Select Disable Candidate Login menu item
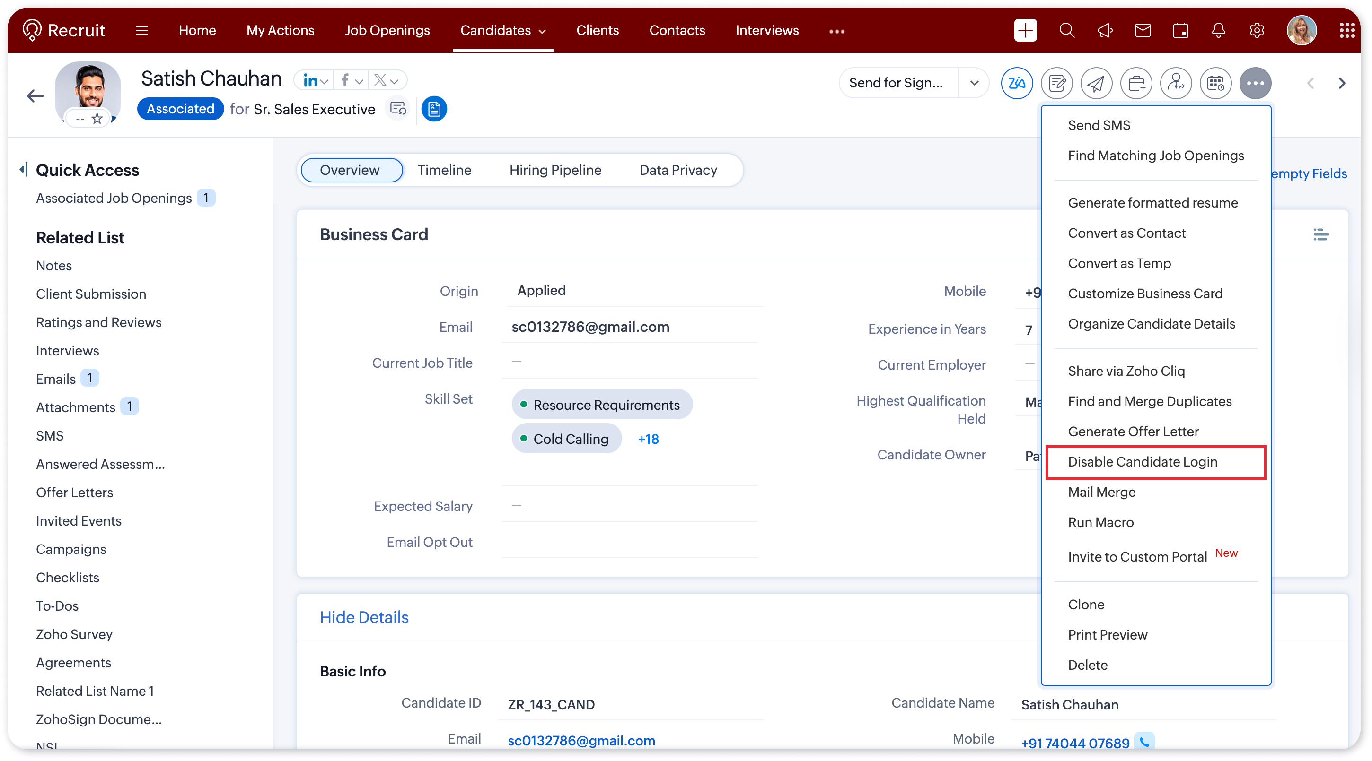1372x761 pixels. click(1143, 462)
